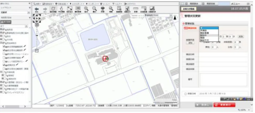This screenshot has height=113, width=255.
Task: Click the map zoom level slider handle
Action: [37, 35]
